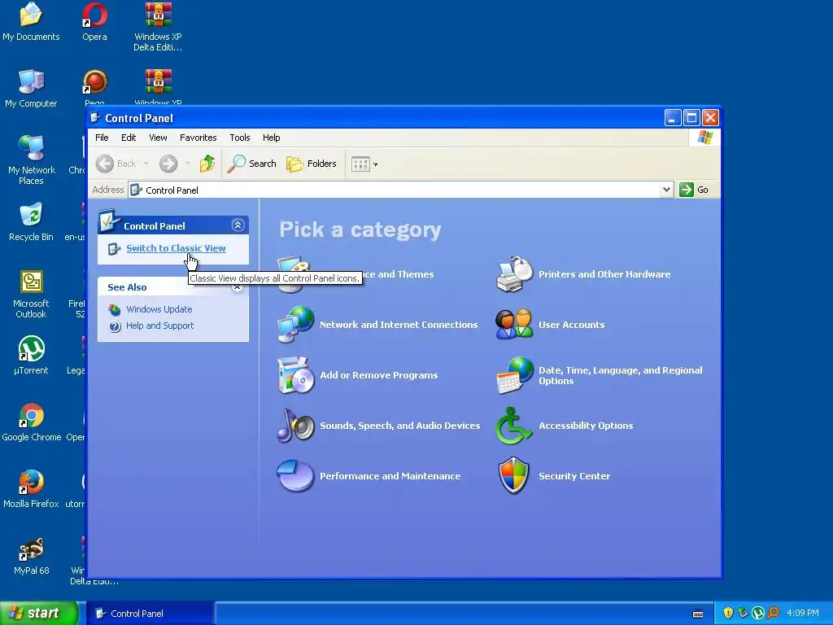Click the system tray clock showing 4:09 PM

click(x=803, y=614)
